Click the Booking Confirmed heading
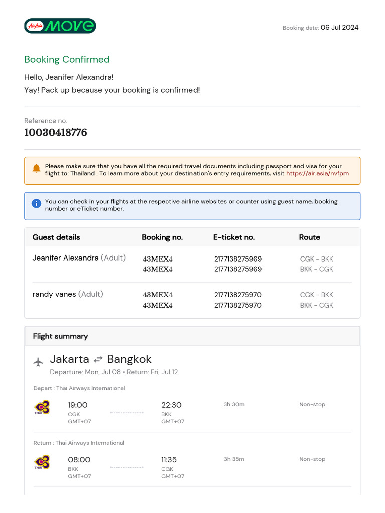Screen dimensions: 385x513 (67, 59)
